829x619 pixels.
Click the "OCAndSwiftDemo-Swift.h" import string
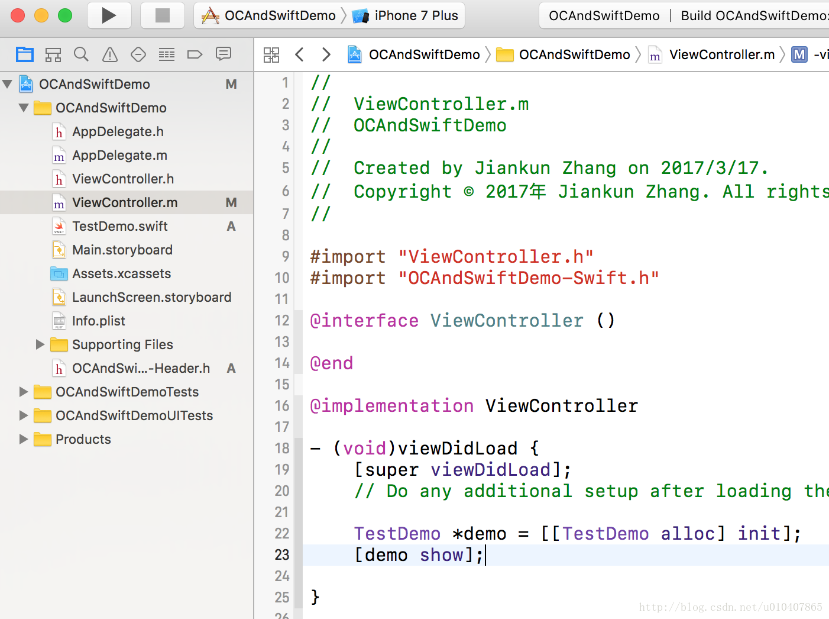coord(529,278)
